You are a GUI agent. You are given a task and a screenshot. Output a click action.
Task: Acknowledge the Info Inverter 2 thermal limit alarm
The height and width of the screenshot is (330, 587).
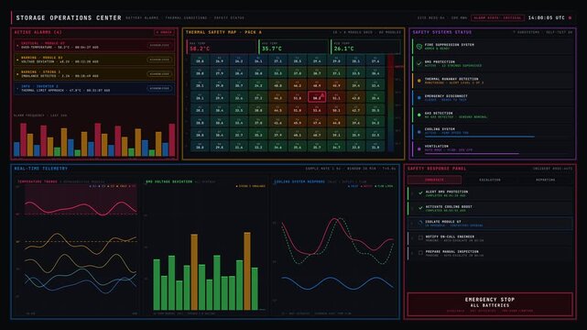tap(159, 88)
